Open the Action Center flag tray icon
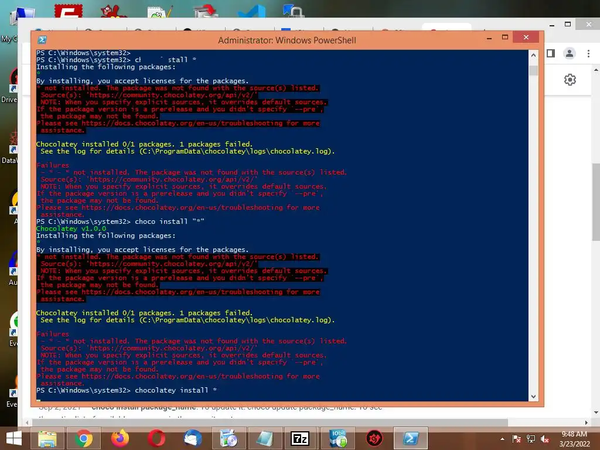This screenshot has width=600, height=450. tap(516, 439)
